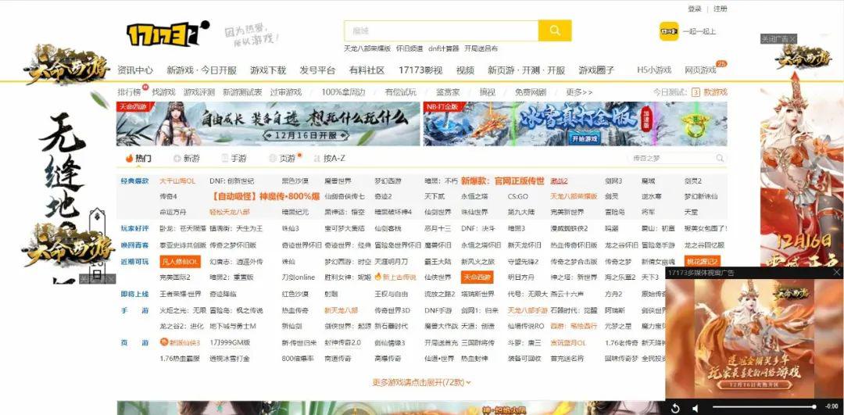Open the 17173 logo homepage link

(168, 34)
